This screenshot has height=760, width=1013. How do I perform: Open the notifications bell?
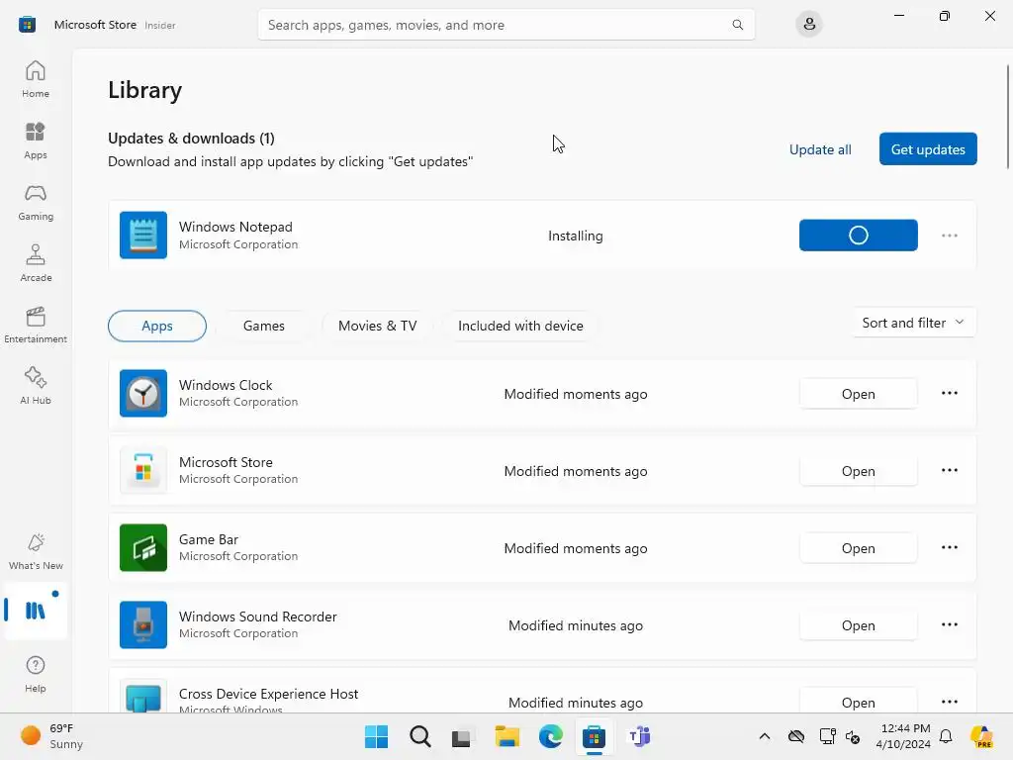click(945, 736)
